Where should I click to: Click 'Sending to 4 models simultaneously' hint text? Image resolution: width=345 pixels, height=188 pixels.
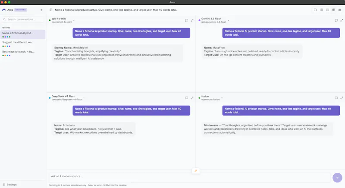pyautogui.click(x=68, y=185)
